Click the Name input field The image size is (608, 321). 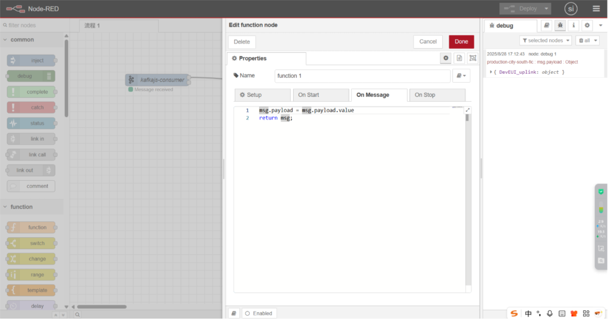click(362, 76)
